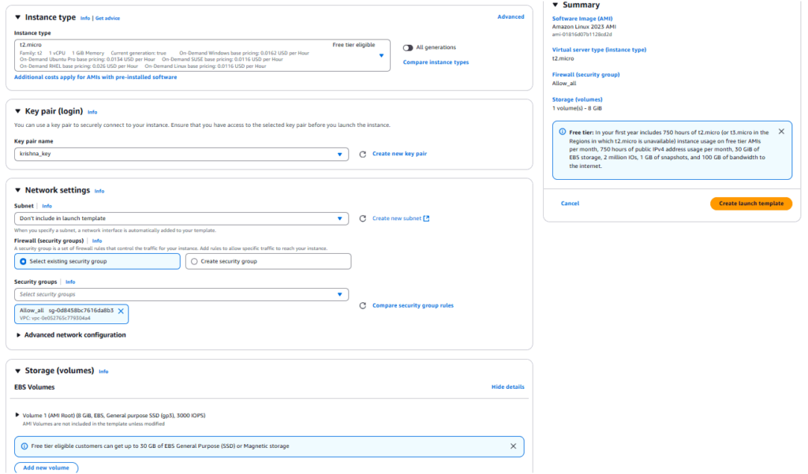Click Info link beside Key pair (login)

pyautogui.click(x=92, y=112)
